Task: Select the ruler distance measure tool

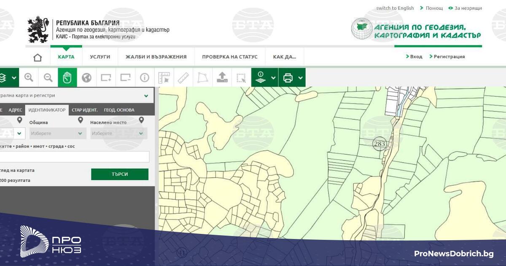Action: tap(183, 78)
